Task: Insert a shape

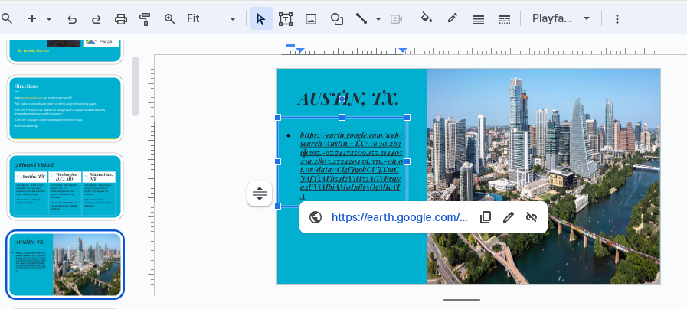Action: coord(336,19)
